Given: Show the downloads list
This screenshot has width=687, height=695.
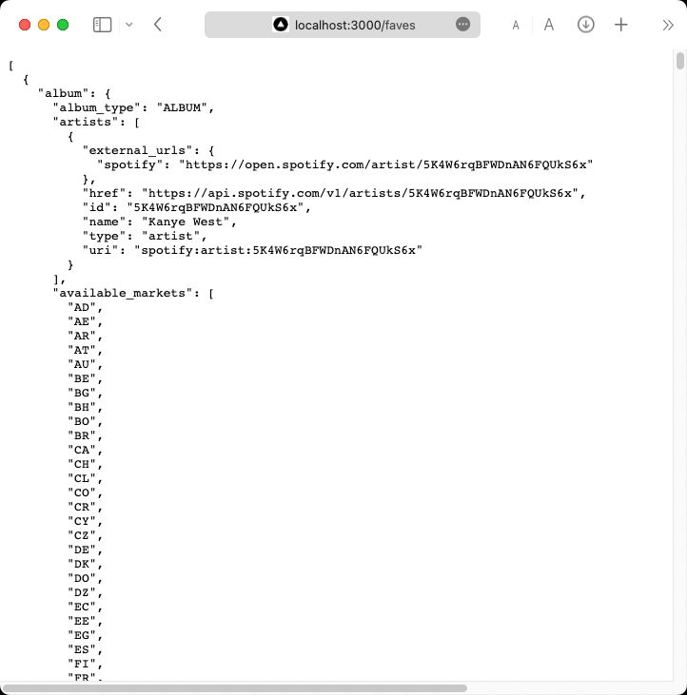Looking at the screenshot, I should (x=586, y=25).
